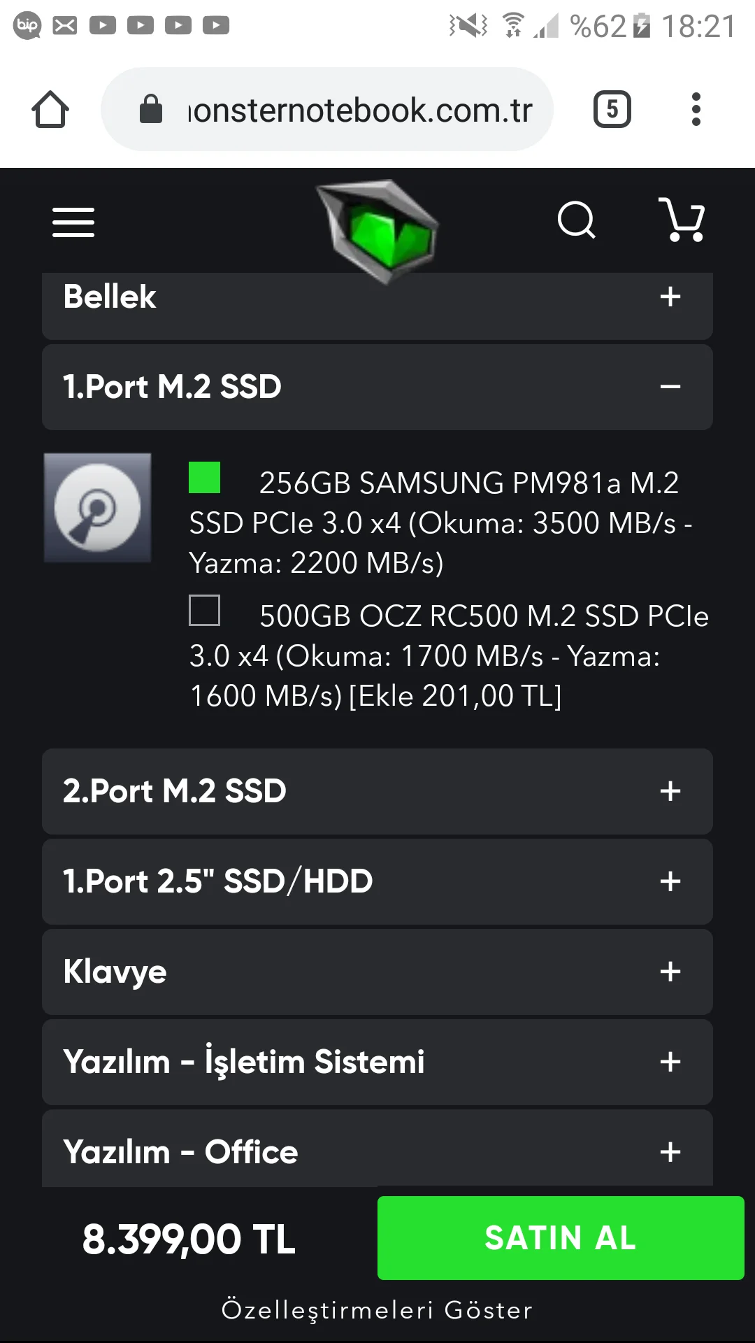Expand the 2.Port M.2 SSD section
755x1343 pixels.
point(670,791)
